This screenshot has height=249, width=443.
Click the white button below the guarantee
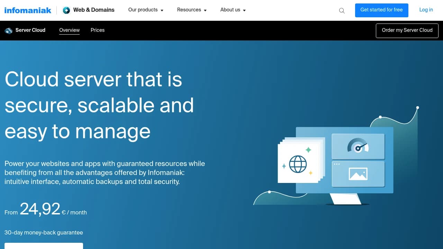pos(44,246)
